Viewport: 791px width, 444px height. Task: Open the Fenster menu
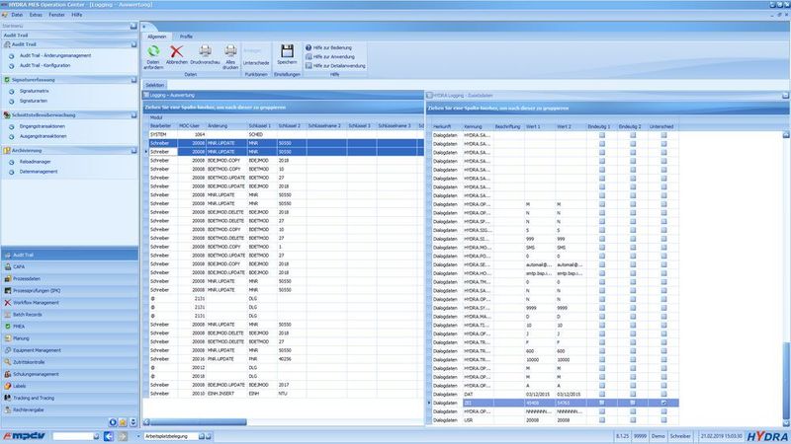56,15
